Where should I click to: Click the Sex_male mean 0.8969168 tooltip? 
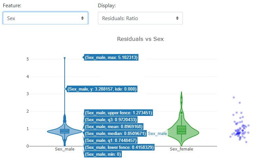click(114, 126)
